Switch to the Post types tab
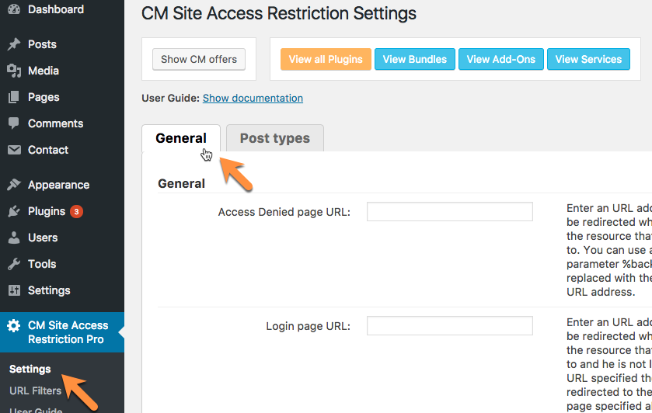This screenshot has width=652, height=413. [275, 138]
